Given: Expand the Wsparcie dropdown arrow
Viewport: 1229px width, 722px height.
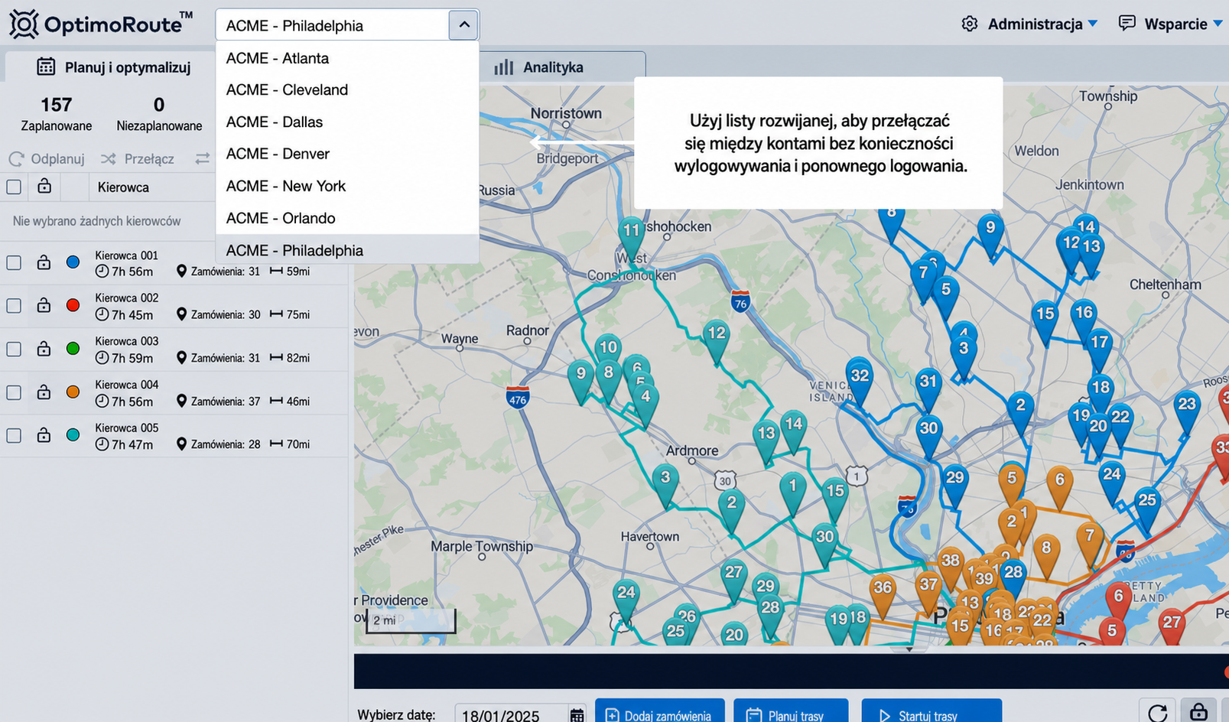Looking at the screenshot, I should click(x=1218, y=24).
